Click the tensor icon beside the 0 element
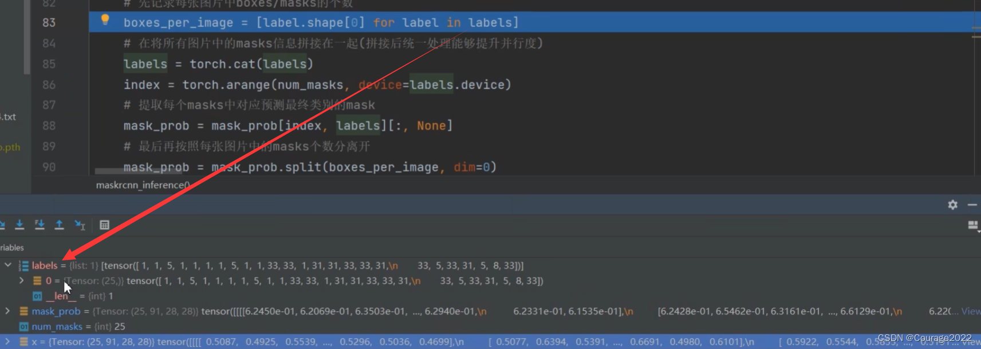981x349 pixels. tap(37, 280)
